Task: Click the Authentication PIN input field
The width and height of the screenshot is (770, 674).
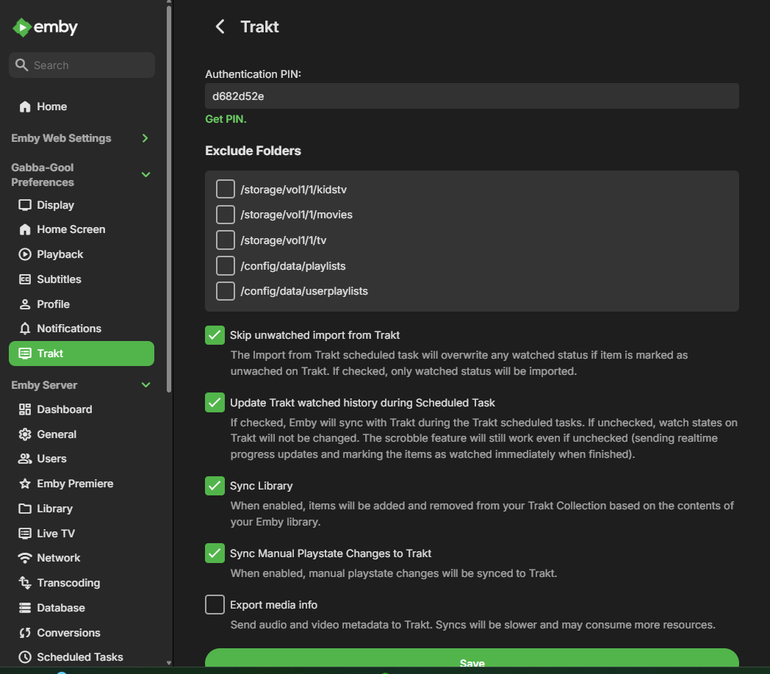Action: 471,96
